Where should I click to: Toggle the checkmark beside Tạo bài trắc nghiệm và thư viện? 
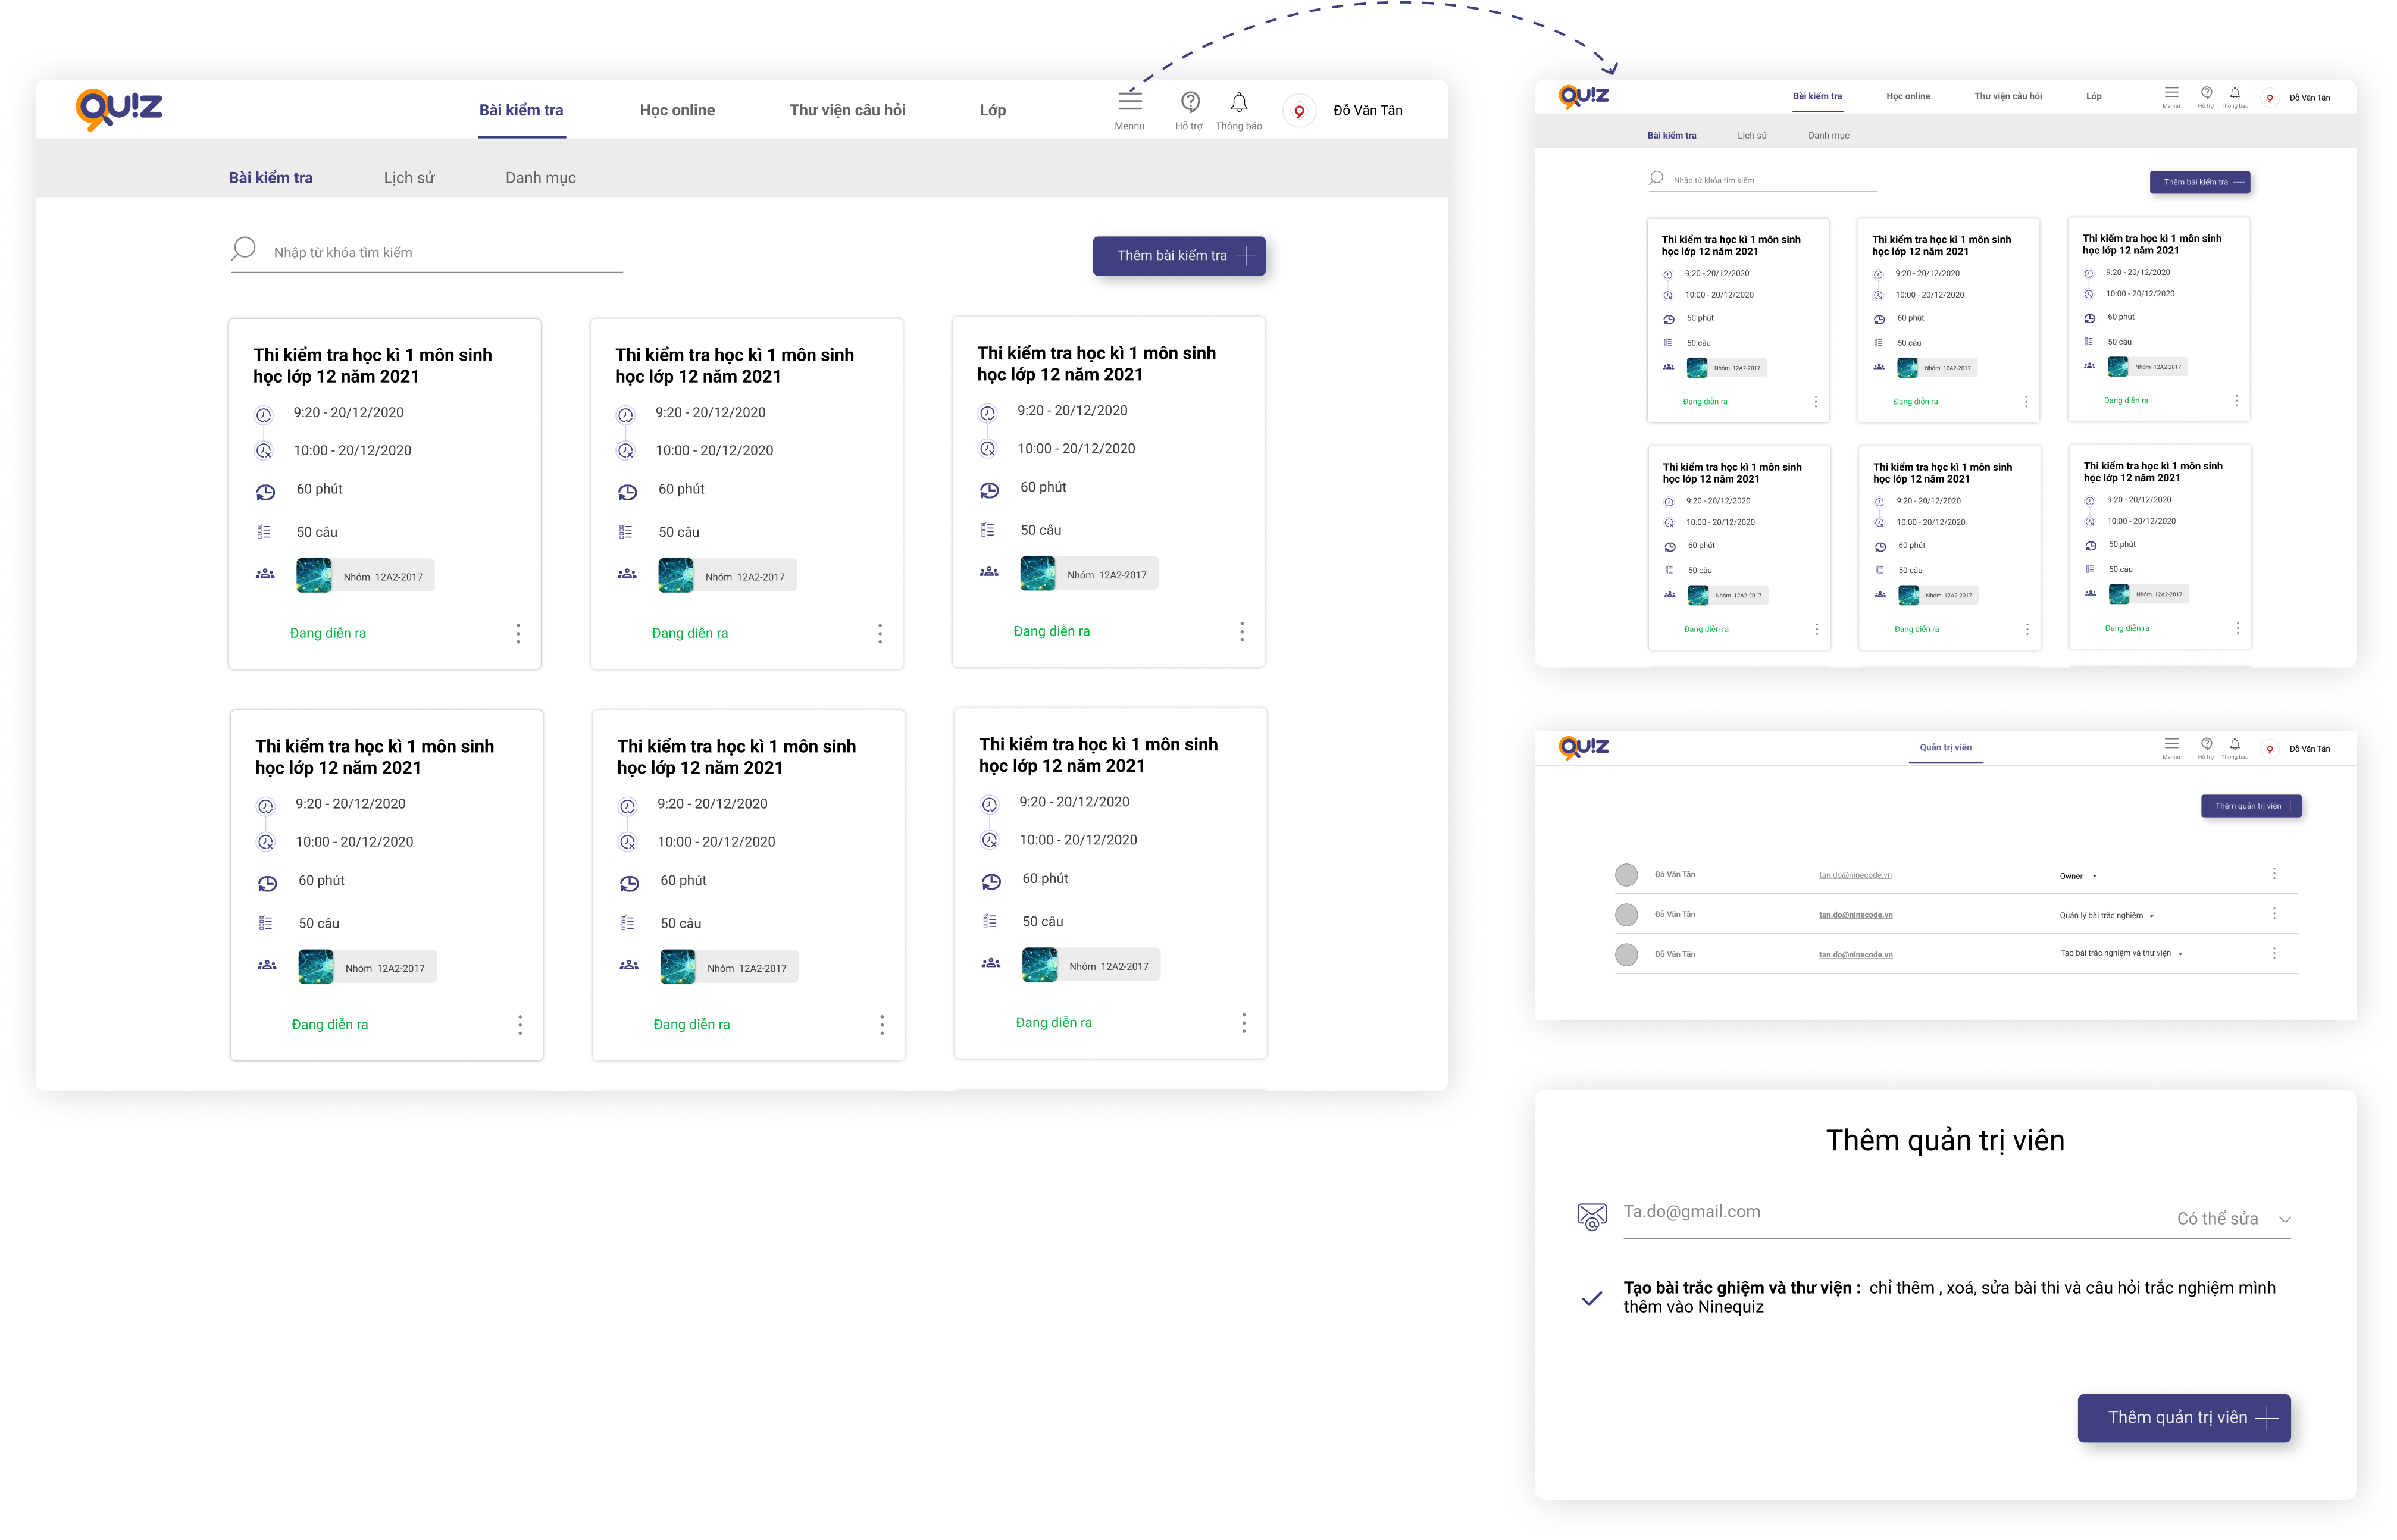(1592, 1298)
